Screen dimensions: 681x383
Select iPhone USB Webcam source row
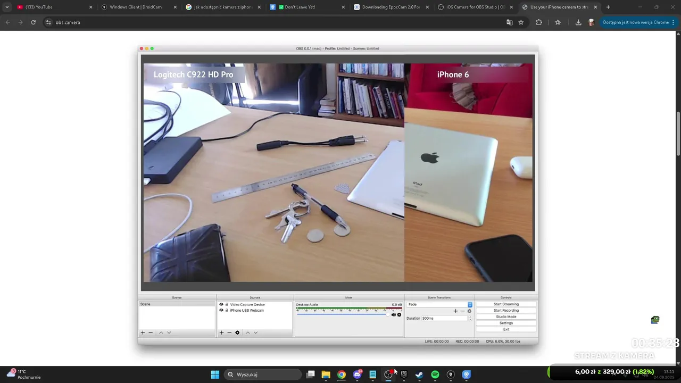click(255, 310)
